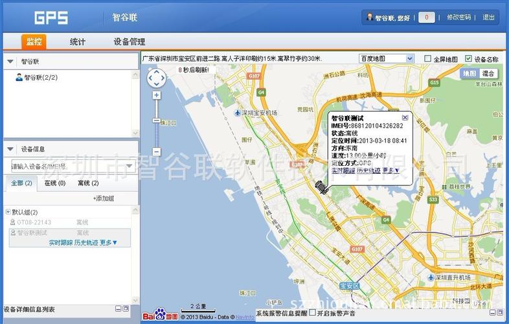Image resolution: width=509 pixels, height=324 pixels.
Task: Pan the map down with the arrow
Action: (x=157, y=84)
